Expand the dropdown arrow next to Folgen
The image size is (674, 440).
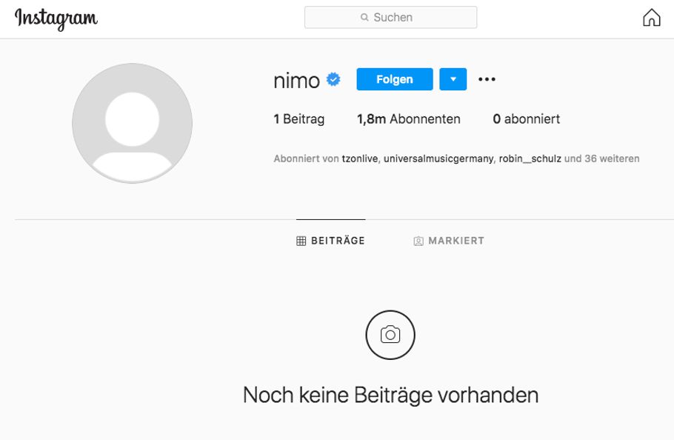453,79
